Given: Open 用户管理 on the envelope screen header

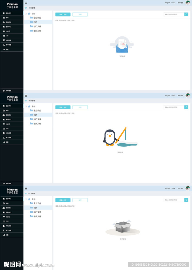Looking at the screenshot, I should coord(180,3).
